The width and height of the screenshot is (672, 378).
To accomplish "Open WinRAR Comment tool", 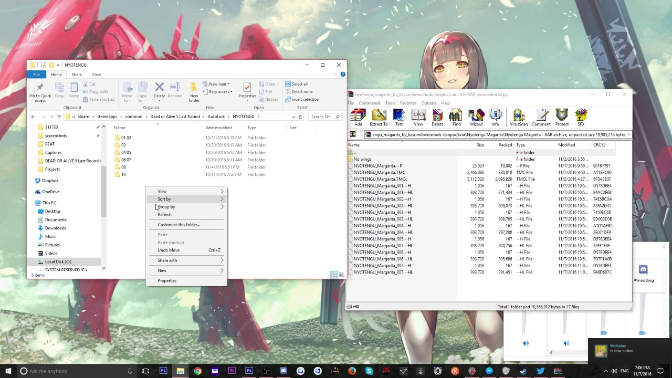I will tap(541, 118).
